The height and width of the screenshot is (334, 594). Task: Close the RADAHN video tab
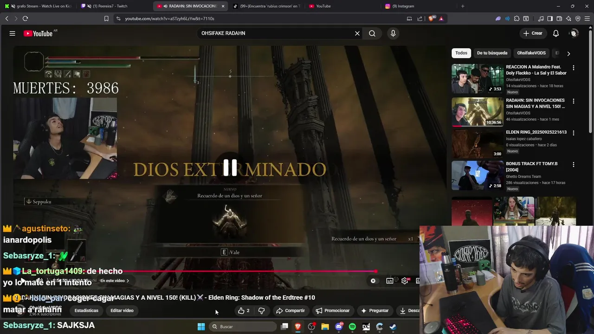point(223,6)
